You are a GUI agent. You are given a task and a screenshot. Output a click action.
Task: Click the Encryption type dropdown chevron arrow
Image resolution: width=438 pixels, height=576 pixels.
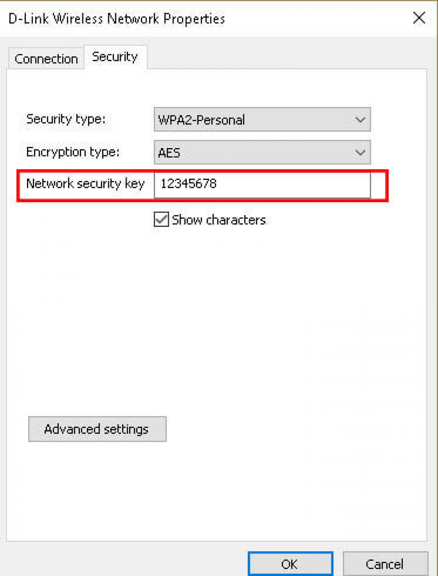tap(359, 152)
